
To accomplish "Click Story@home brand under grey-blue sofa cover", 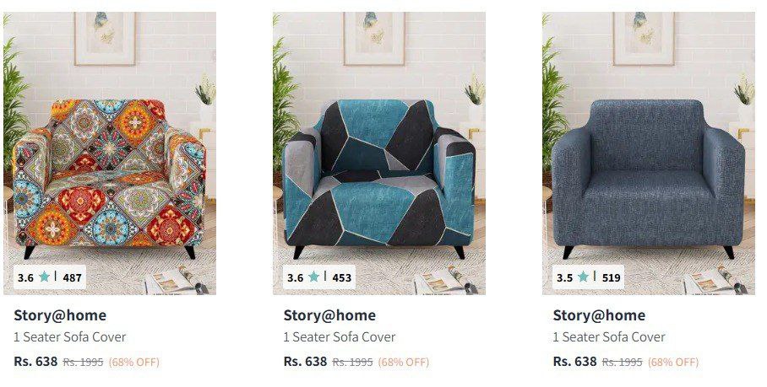I will pos(599,315).
